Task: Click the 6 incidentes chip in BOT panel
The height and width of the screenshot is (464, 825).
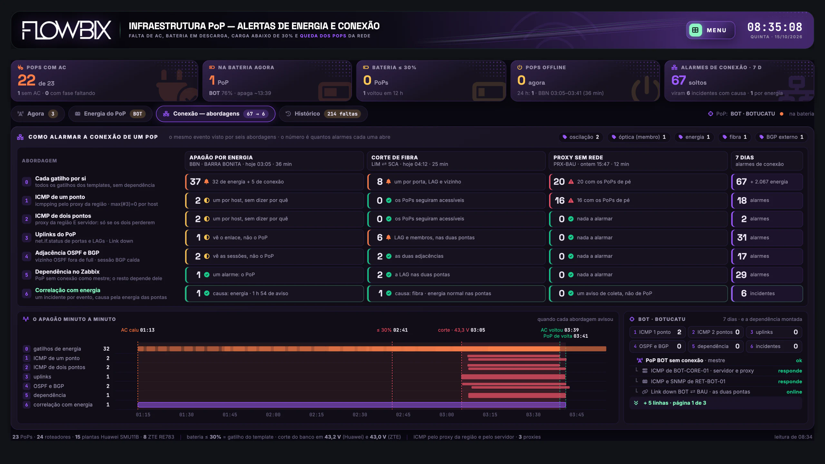Action: pos(774,346)
